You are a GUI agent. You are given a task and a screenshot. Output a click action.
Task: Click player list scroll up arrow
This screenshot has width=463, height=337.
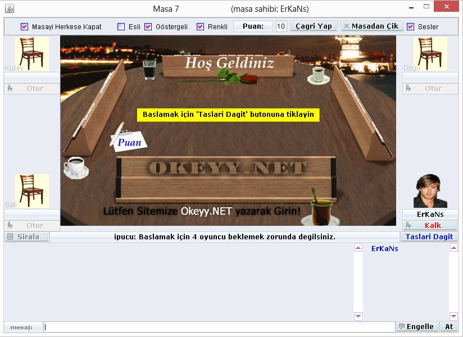tap(453, 248)
